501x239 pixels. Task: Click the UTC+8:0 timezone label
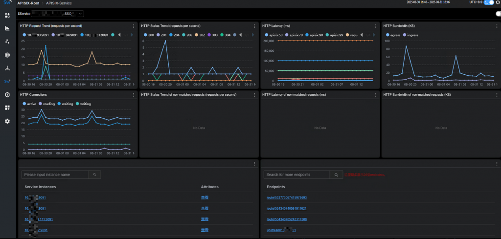click(x=476, y=2)
